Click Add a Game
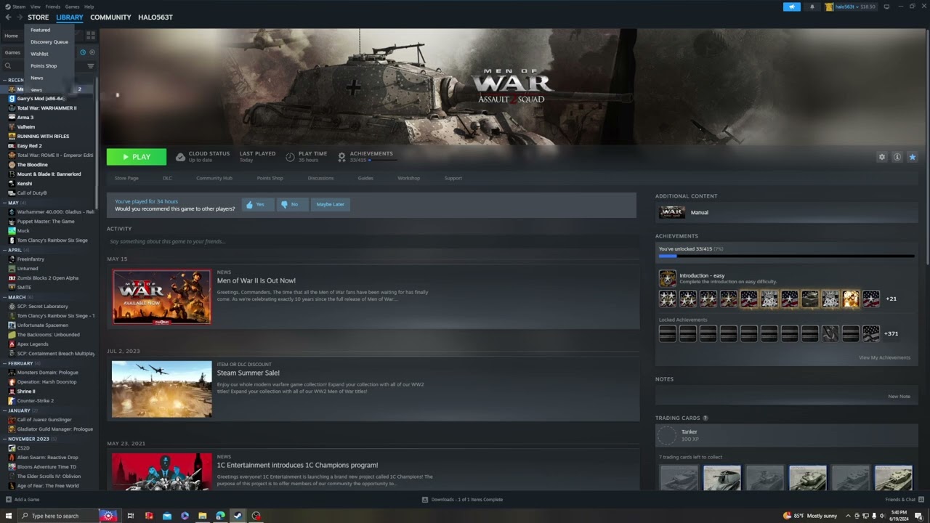 point(23,500)
